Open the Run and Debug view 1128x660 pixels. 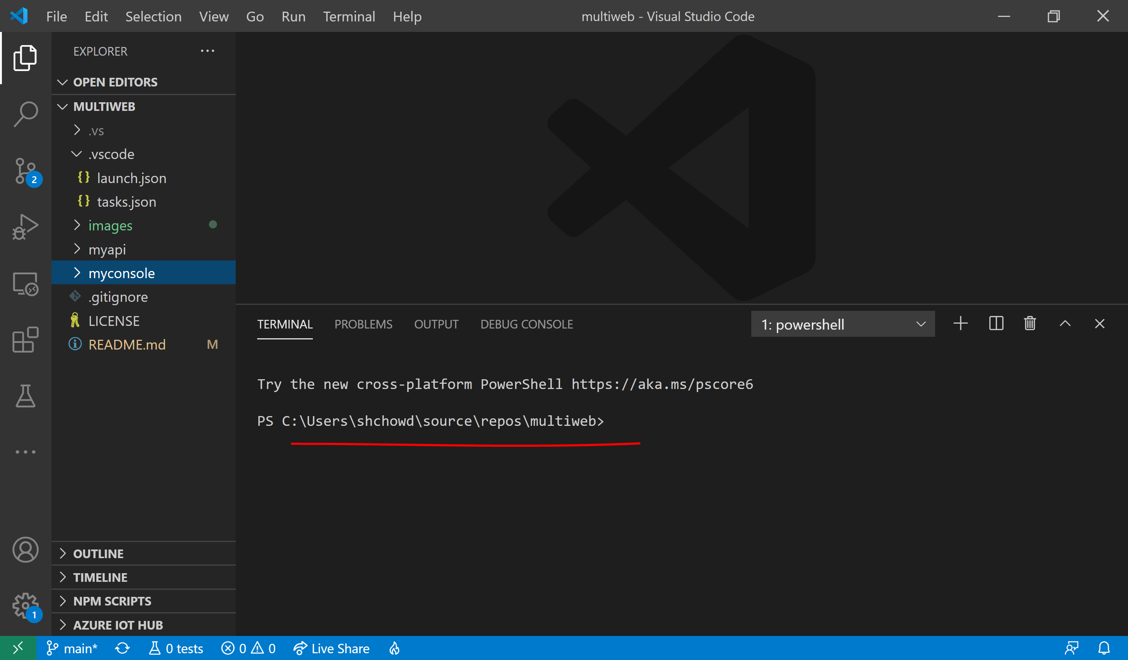(x=26, y=227)
